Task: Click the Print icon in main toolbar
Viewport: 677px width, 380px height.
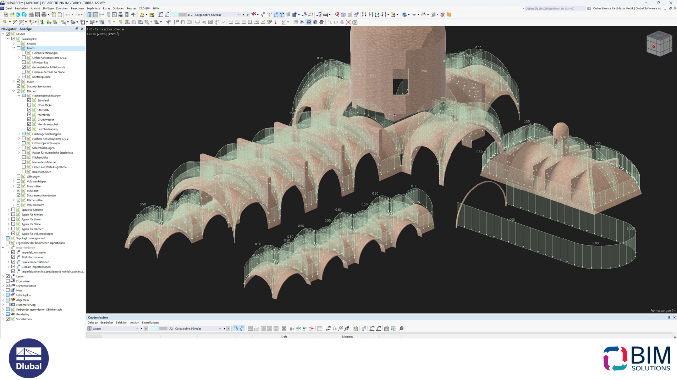Action: [44, 15]
